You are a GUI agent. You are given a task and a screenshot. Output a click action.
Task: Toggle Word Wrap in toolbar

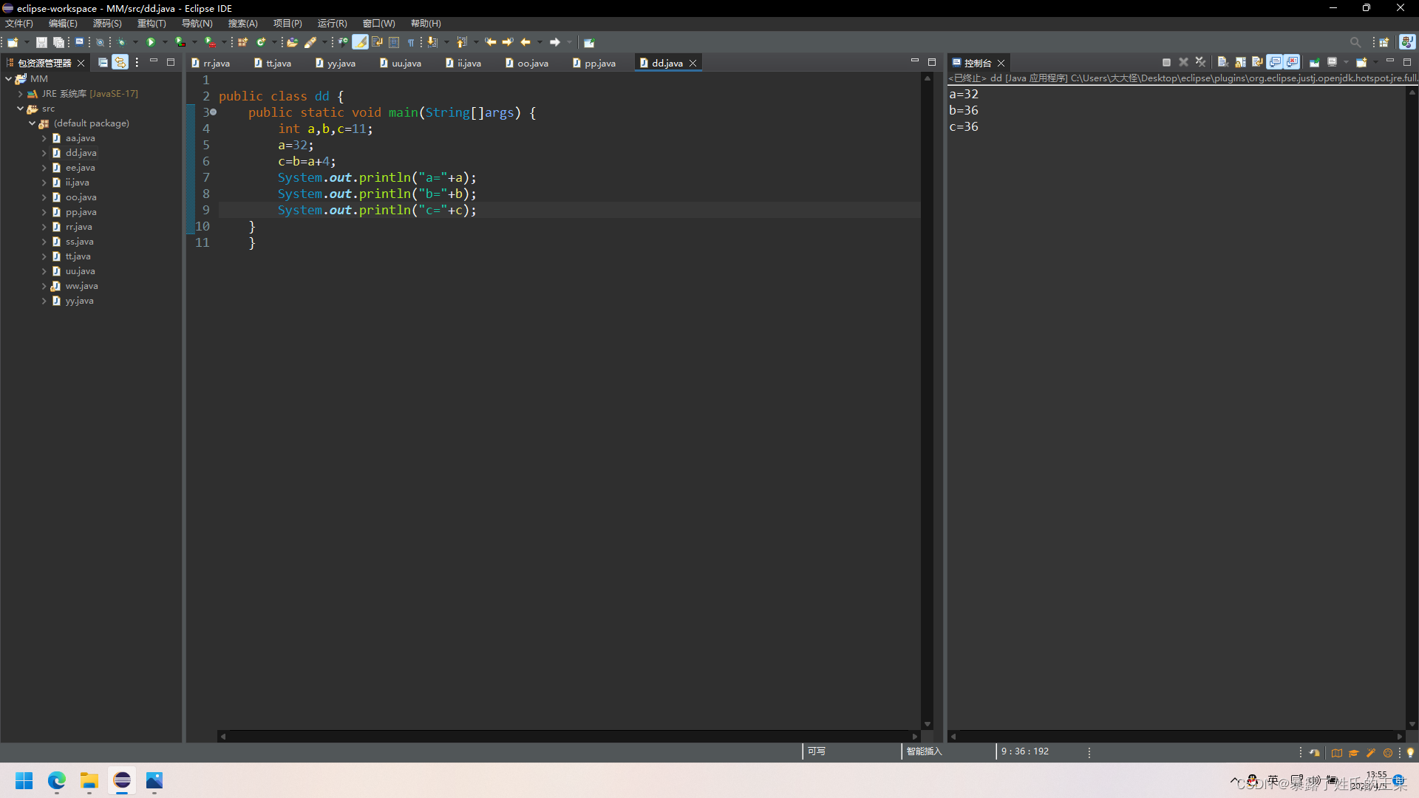coord(377,42)
